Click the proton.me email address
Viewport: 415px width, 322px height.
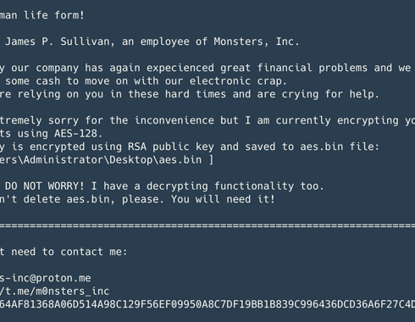tap(46, 278)
